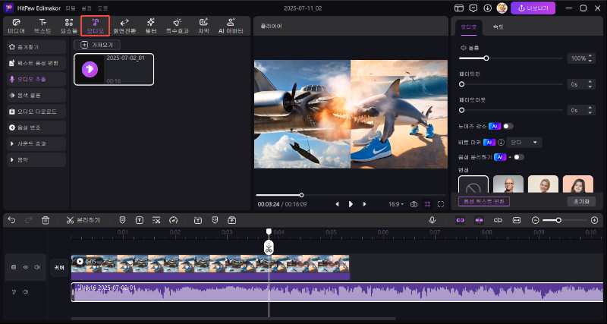Zoom out the timeline with minus icon
607x324 pixels.
pos(536,220)
